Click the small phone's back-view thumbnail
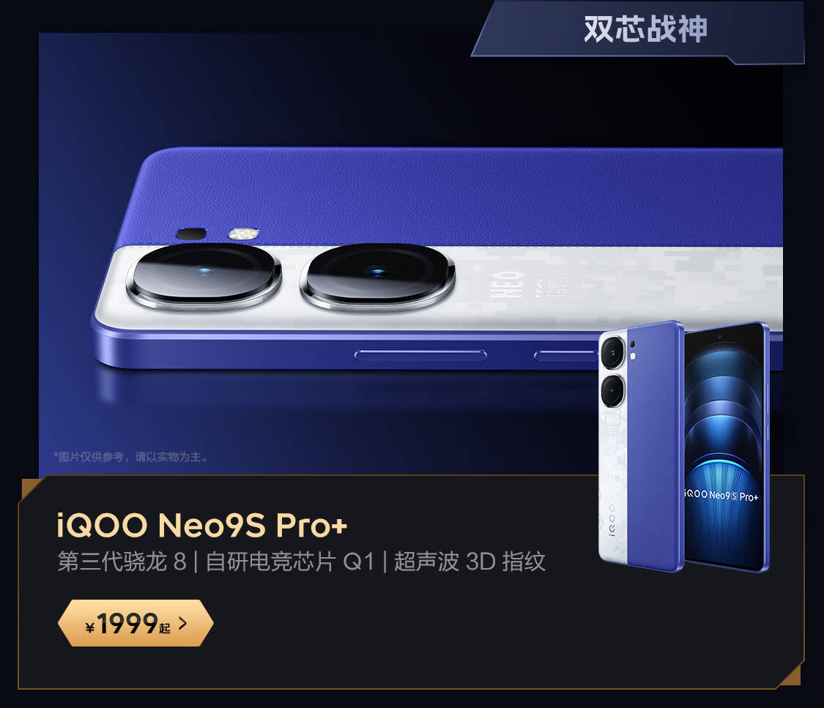The image size is (824, 708). [x=641, y=447]
